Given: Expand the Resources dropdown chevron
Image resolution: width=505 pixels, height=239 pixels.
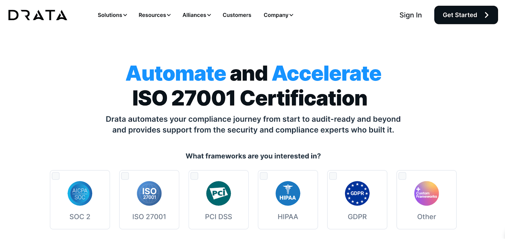Looking at the screenshot, I should (169, 15).
